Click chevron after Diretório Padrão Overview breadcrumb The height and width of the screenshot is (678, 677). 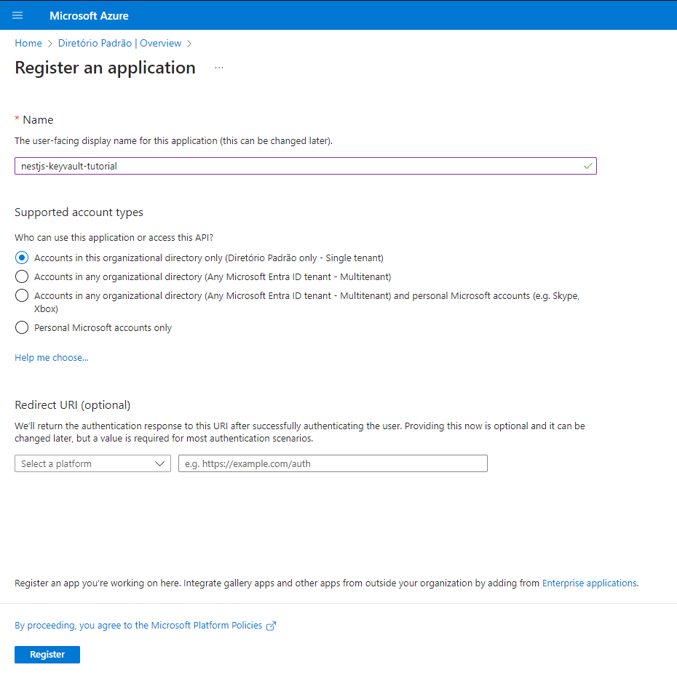(x=189, y=44)
